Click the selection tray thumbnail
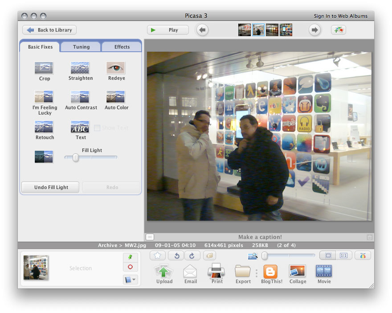The image size is (392, 313). [x=36, y=268]
